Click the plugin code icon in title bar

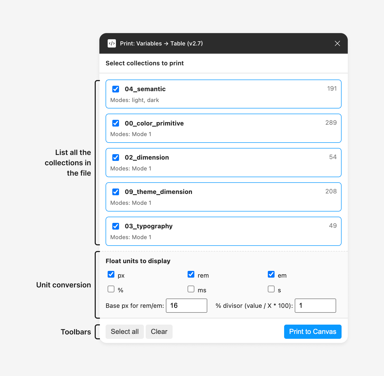point(112,43)
